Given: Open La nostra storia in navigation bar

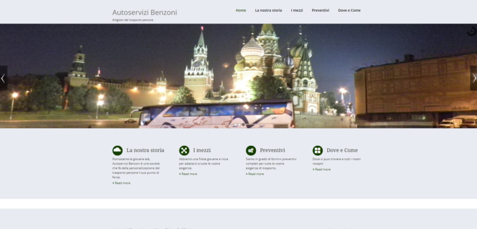Looking at the screenshot, I should 268,11.
